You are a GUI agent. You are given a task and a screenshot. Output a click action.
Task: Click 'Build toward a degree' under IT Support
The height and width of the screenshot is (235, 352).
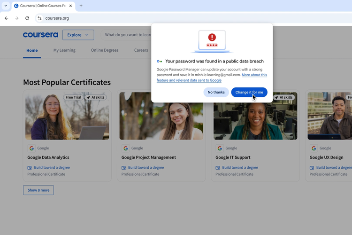point(240,167)
